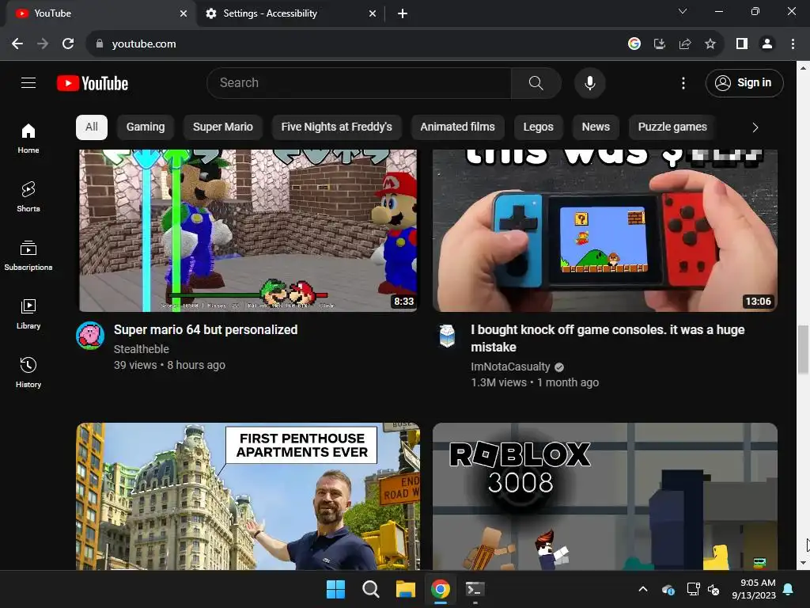Open the ImNotaCasualty channel name
The height and width of the screenshot is (608, 810).
pos(510,367)
